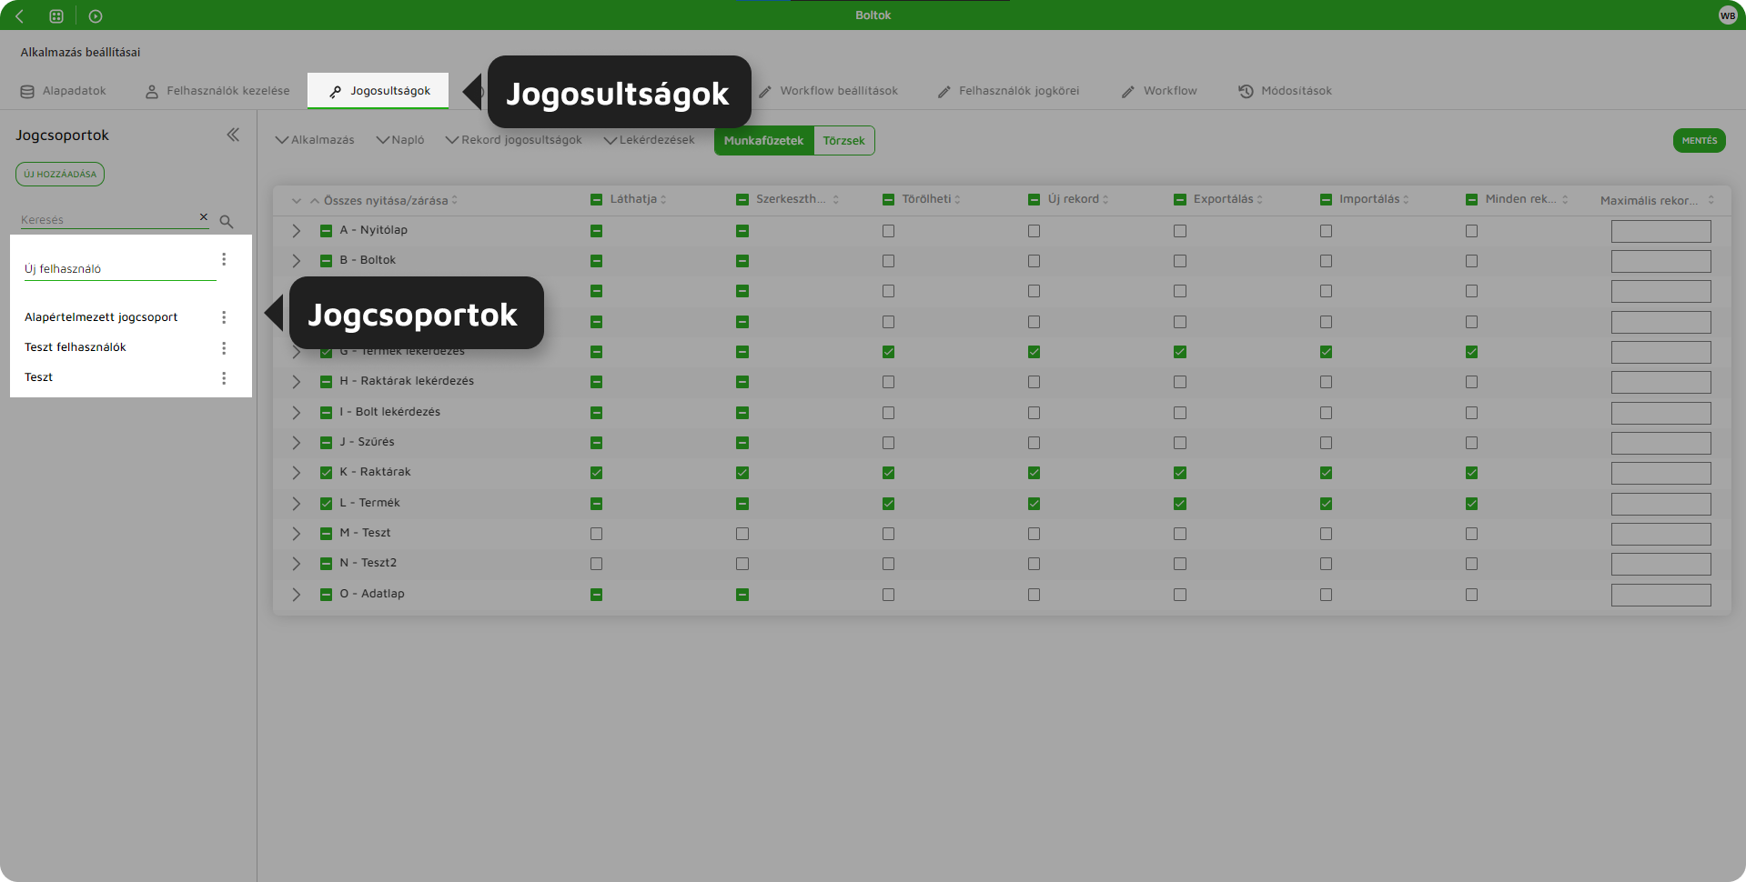Image resolution: width=1746 pixels, height=882 pixels.
Task: Expand the K - Raktárak row
Action: click(296, 473)
